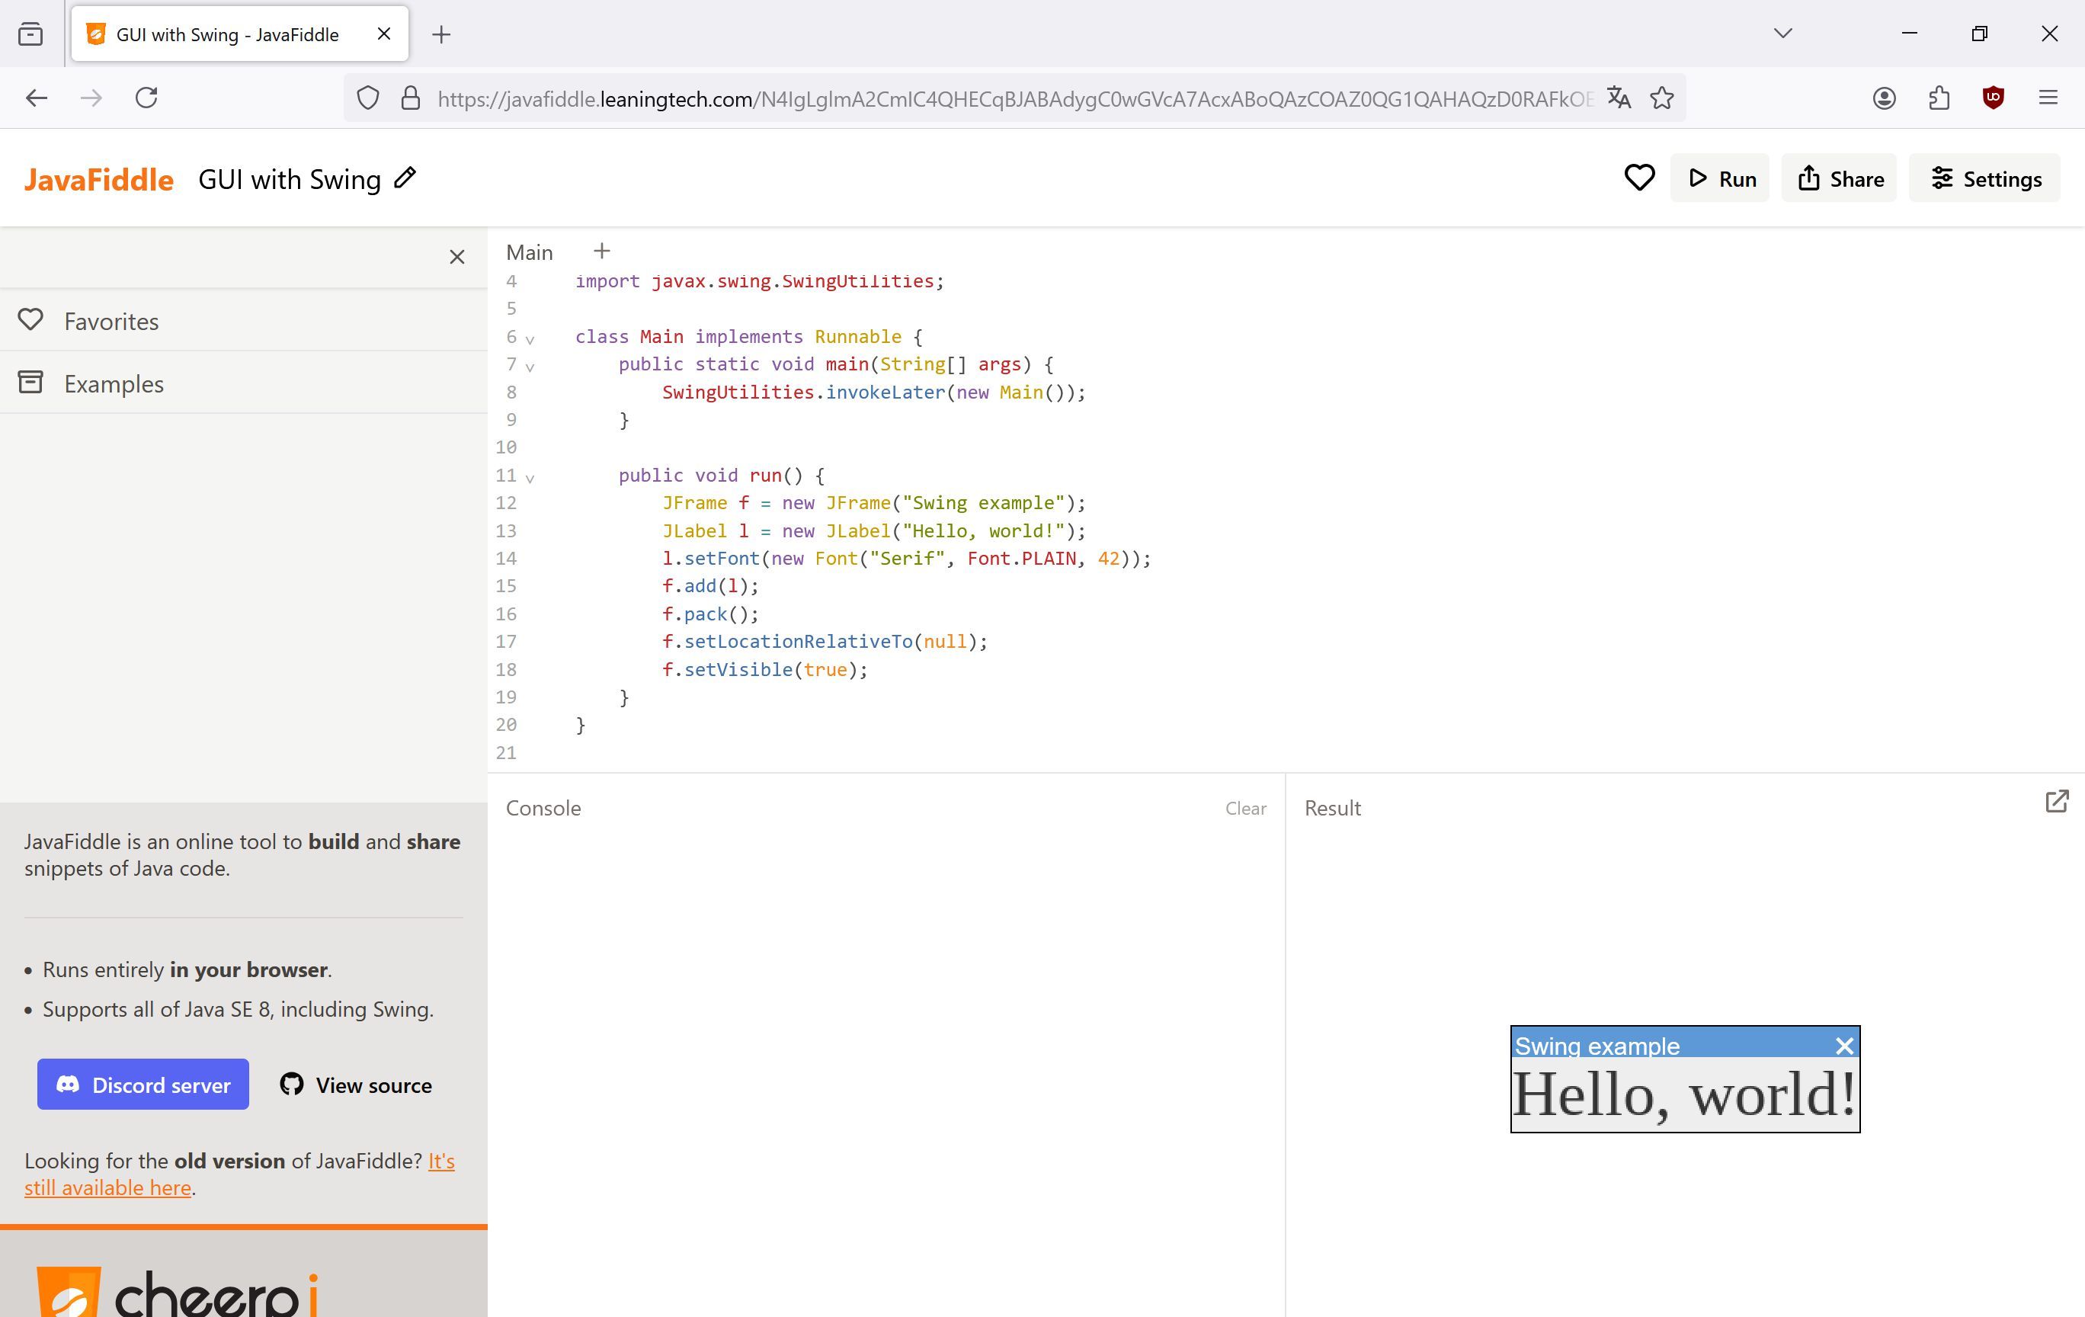
Task: View site security padlock info
Action: [411, 98]
